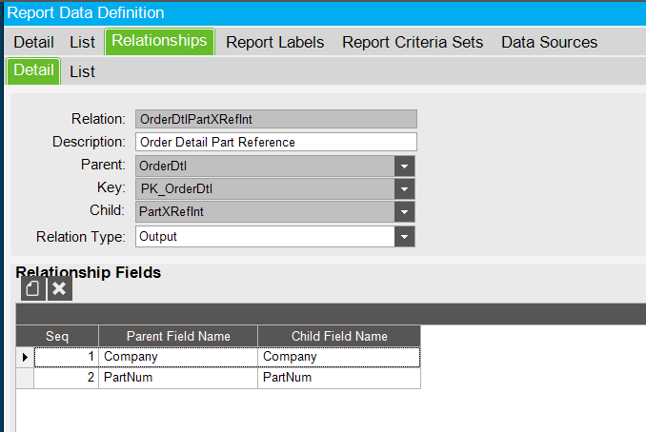Go to the Data Sources tab
Image resolution: width=646 pixels, height=432 pixels.
pos(549,42)
